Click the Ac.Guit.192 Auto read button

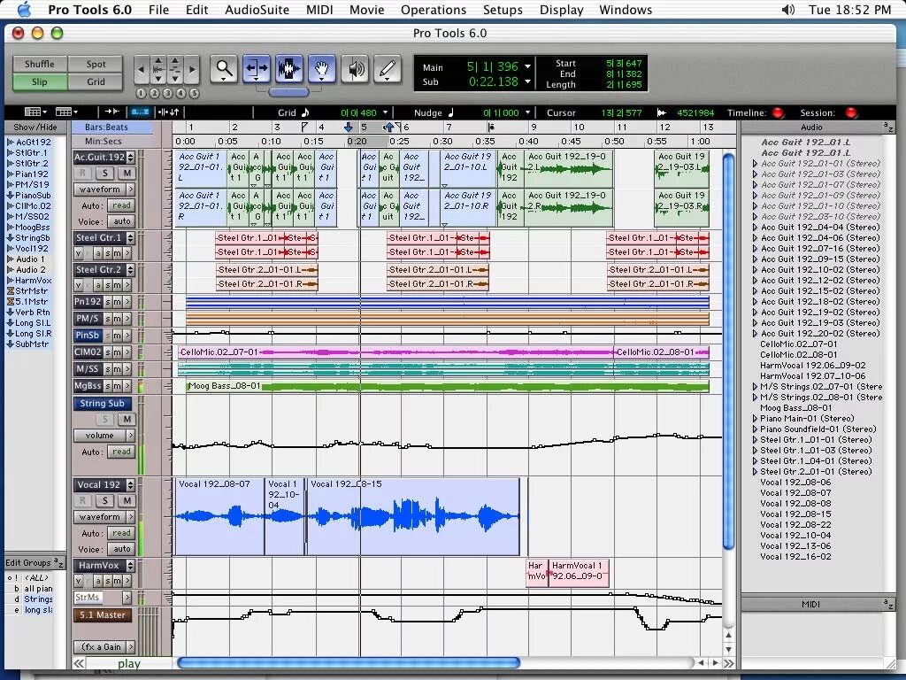point(121,205)
